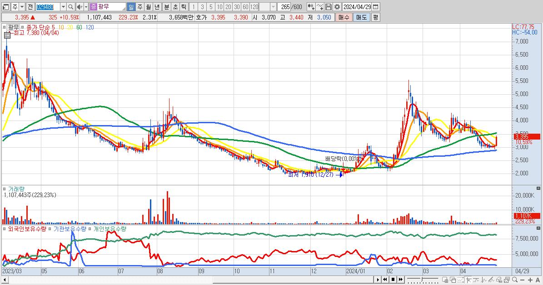
Task: Close the holdings panel with X
Action: point(538,228)
